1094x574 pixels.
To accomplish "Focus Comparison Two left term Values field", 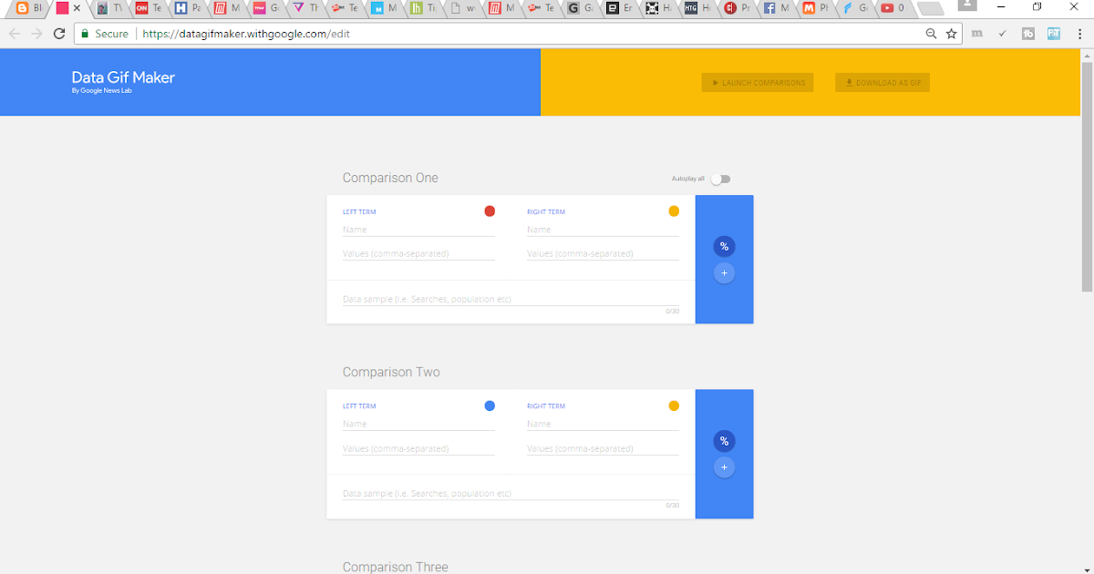I will [x=418, y=448].
